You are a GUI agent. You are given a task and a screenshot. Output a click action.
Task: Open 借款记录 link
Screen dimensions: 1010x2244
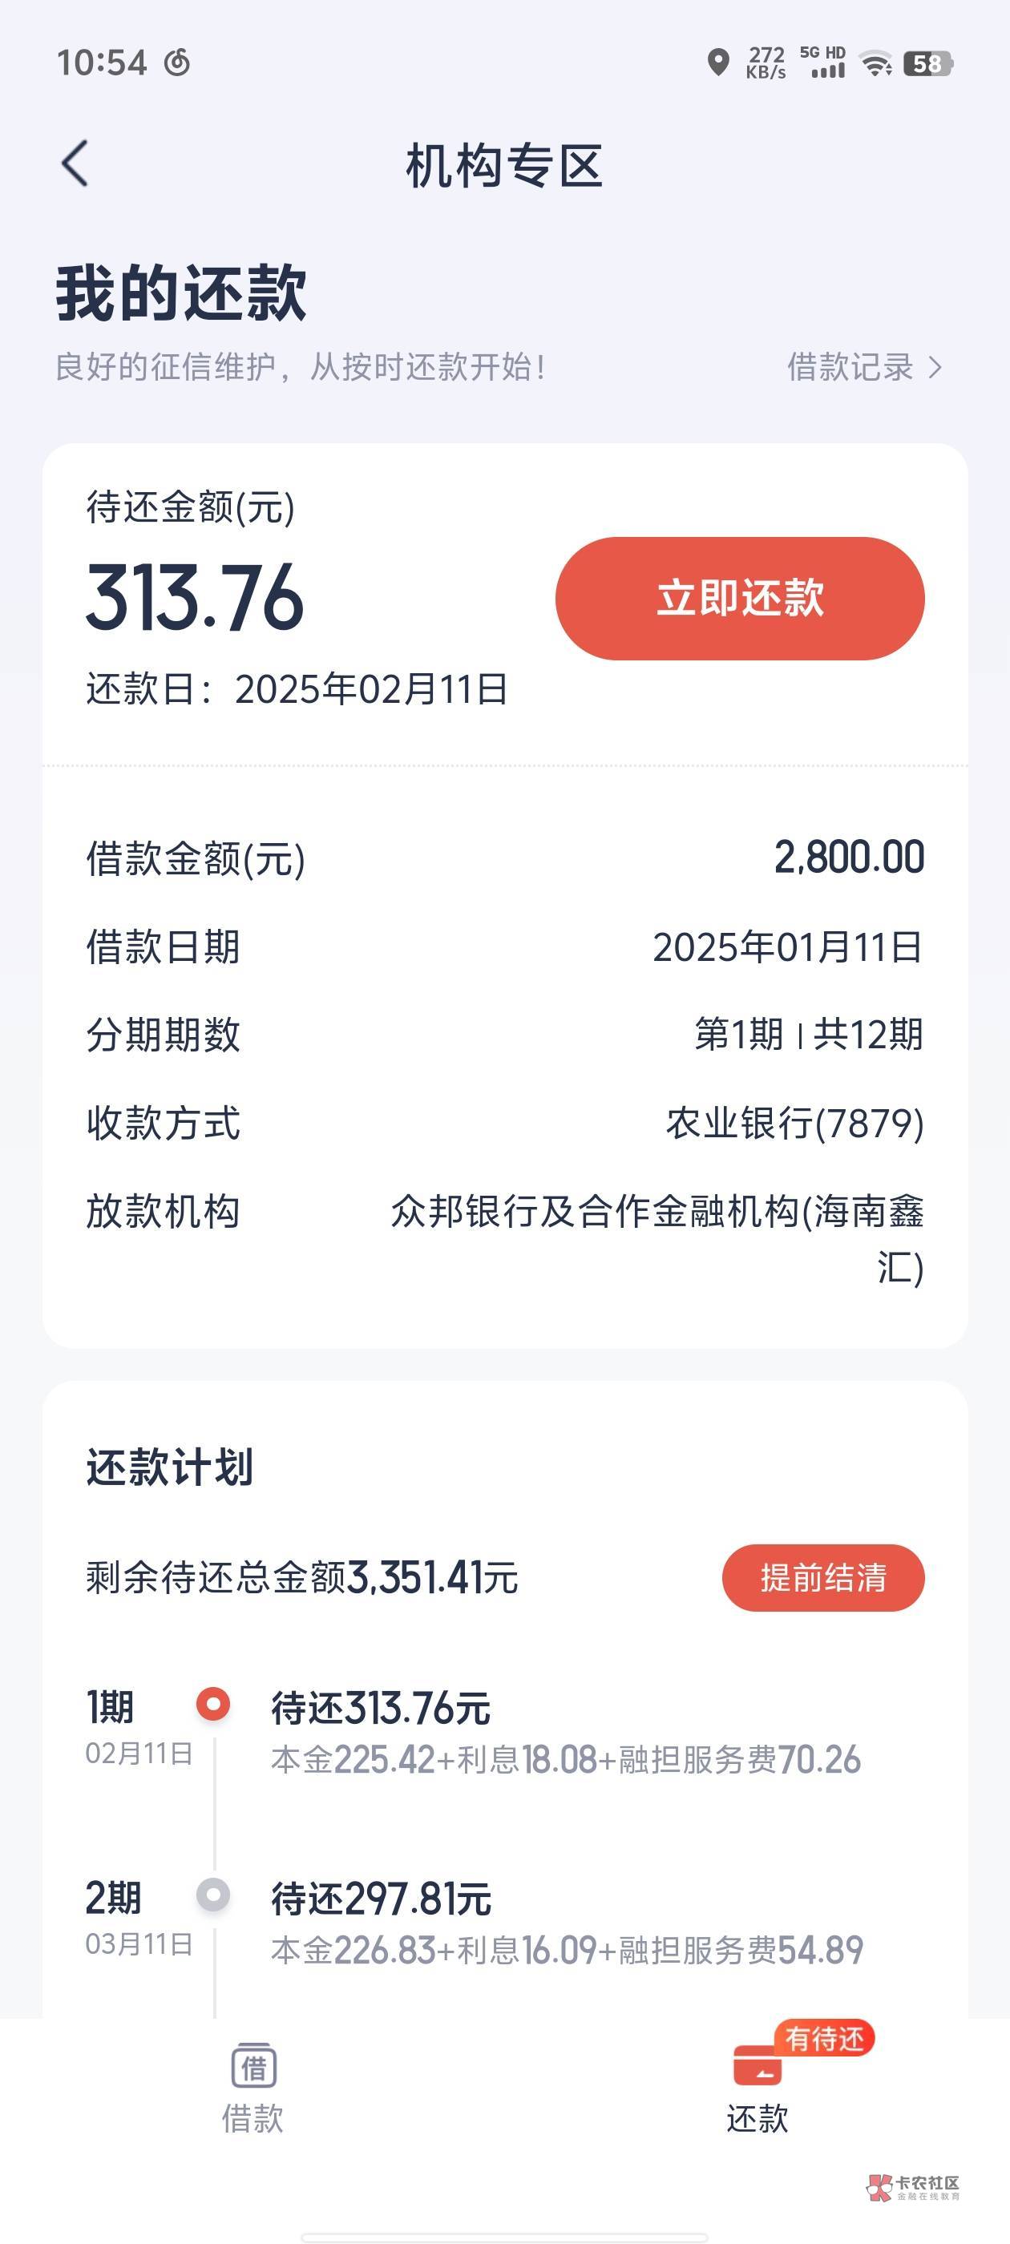(850, 367)
